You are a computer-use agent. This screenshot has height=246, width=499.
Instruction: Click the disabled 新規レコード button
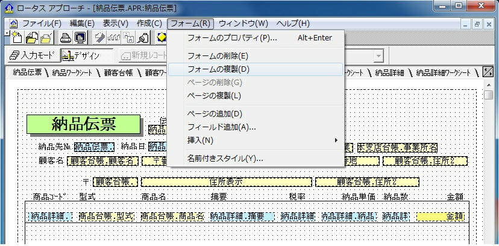coord(144,55)
